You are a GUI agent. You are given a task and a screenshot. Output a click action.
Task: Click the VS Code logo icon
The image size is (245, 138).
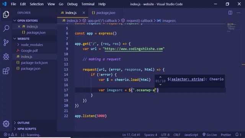(x=4, y=4)
